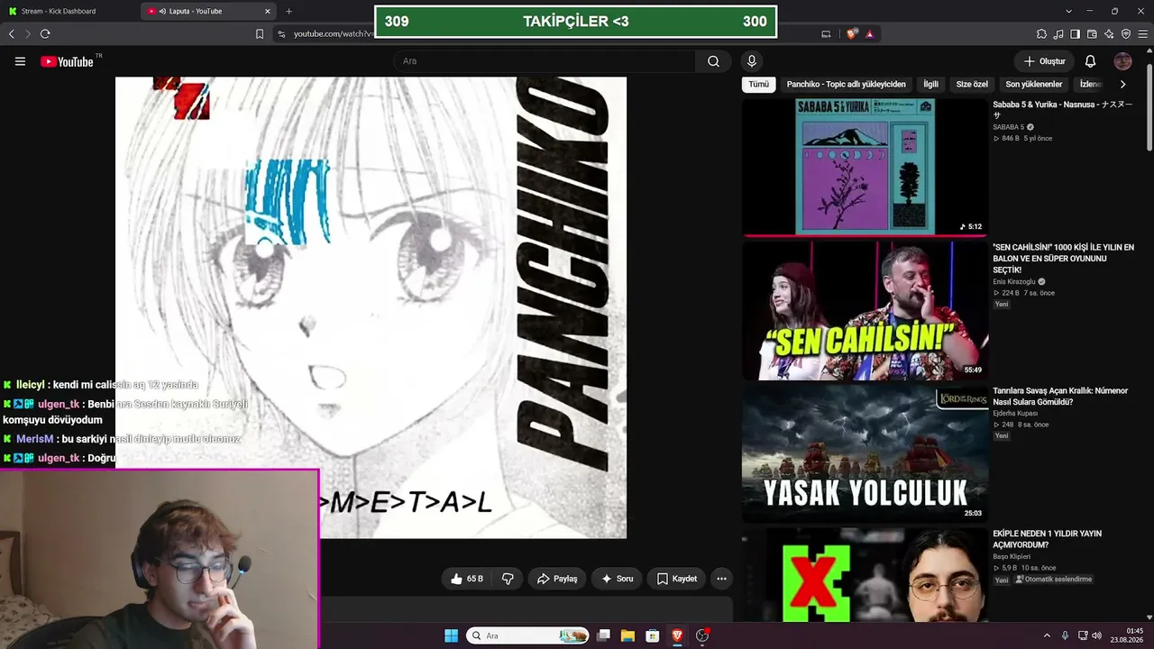Open the Brave main menu

pyautogui.click(x=1142, y=34)
